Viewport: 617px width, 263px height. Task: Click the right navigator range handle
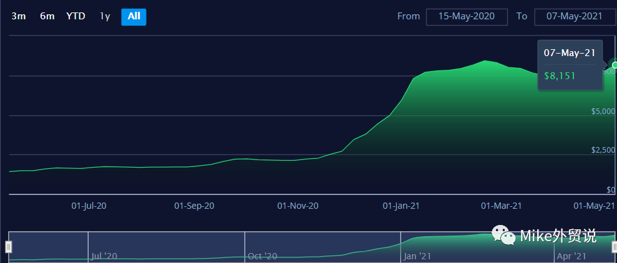[614, 247]
